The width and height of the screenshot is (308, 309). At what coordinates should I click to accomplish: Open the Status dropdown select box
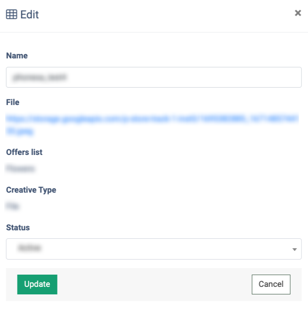[x=154, y=249]
